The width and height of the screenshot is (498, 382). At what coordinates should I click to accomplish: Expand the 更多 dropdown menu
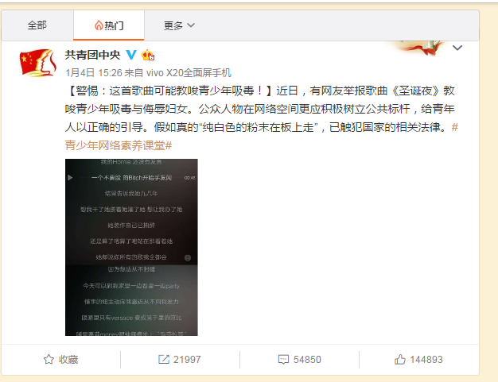(179, 25)
